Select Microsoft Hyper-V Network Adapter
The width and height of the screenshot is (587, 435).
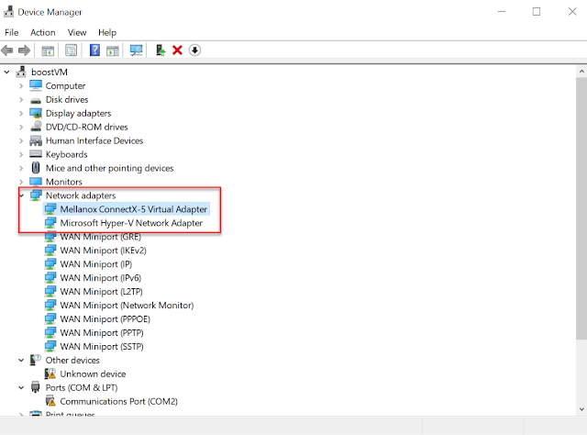[x=131, y=223]
